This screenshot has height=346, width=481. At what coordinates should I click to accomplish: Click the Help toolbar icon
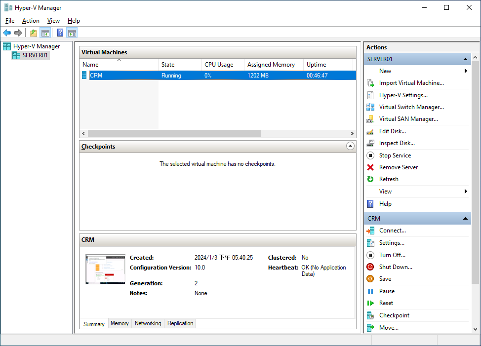coord(60,33)
